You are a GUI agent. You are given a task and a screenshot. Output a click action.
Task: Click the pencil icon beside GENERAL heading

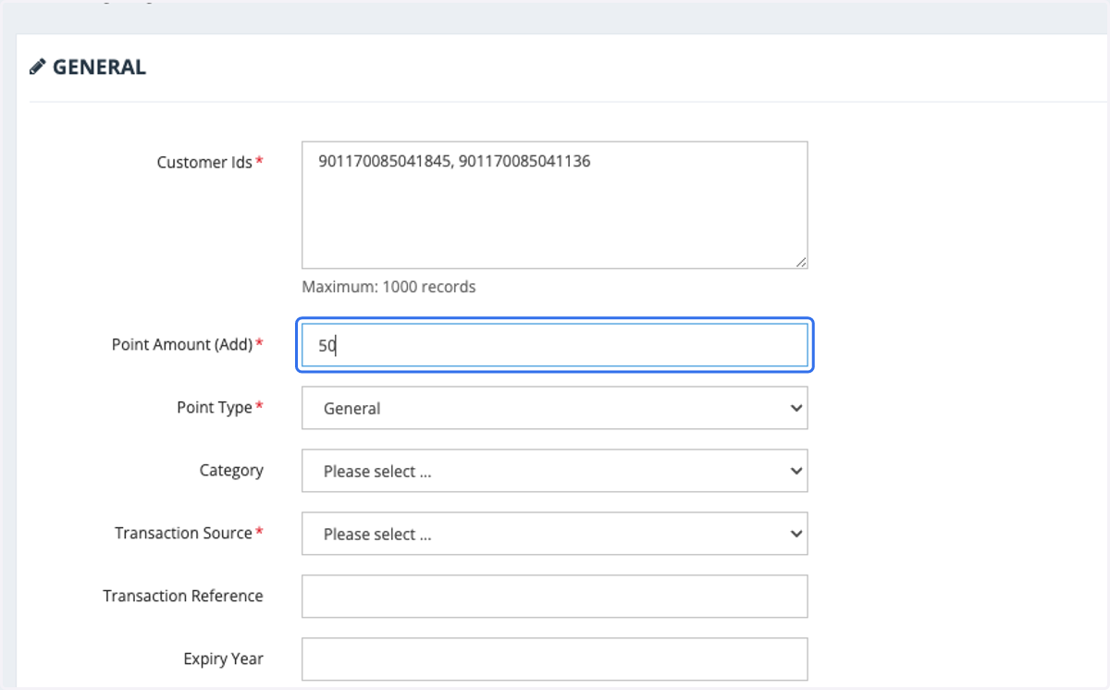[x=37, y=67]
